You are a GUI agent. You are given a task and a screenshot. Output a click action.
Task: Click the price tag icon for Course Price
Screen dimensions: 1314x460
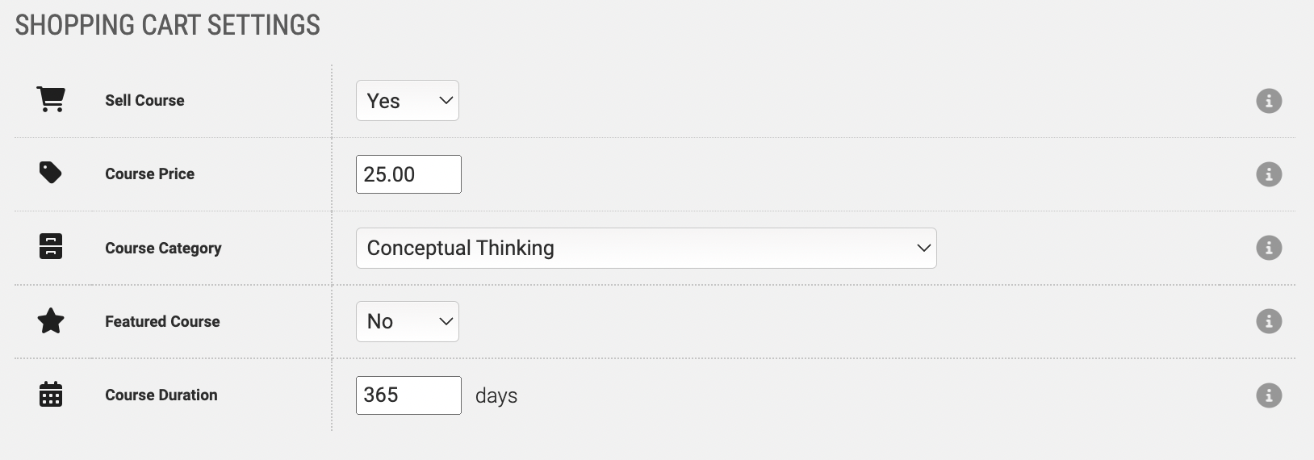tap(51, 173)
